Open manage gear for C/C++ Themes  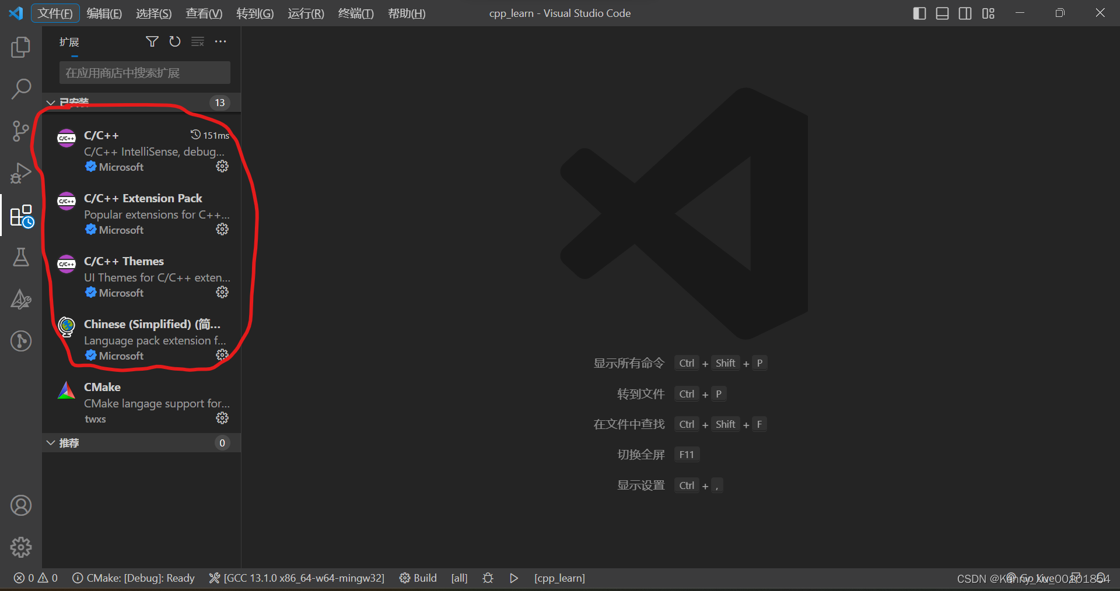[222, 293]
